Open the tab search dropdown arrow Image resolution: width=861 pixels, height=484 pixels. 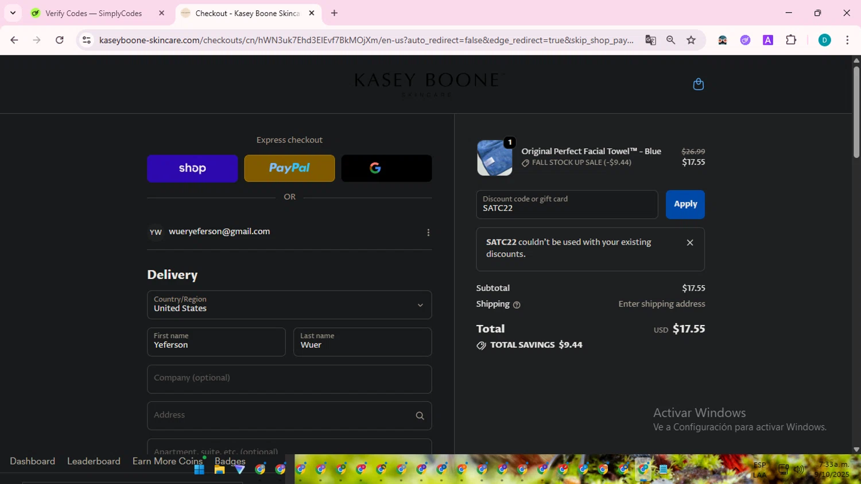pyautogui.click(x=13, y=13)
